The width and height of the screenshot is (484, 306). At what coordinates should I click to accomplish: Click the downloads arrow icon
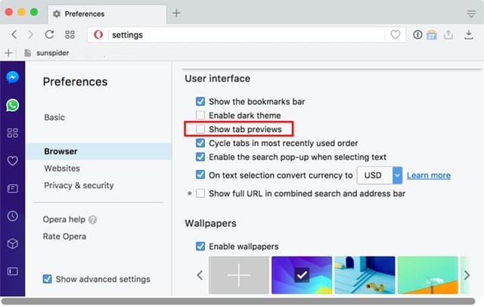(469, 35)
